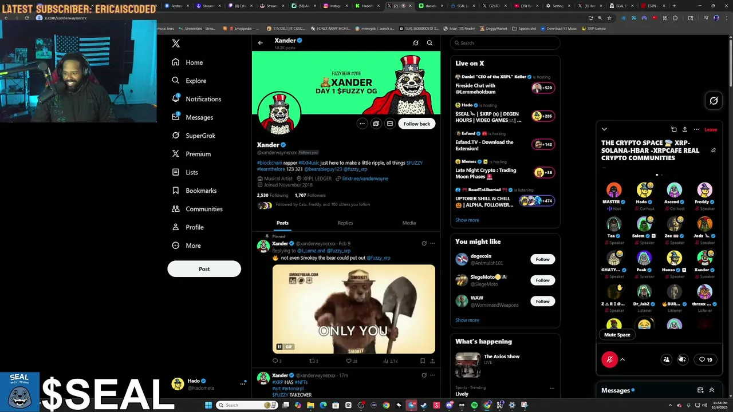Select MASTER host avatar in the Space

tap(614, 189)
